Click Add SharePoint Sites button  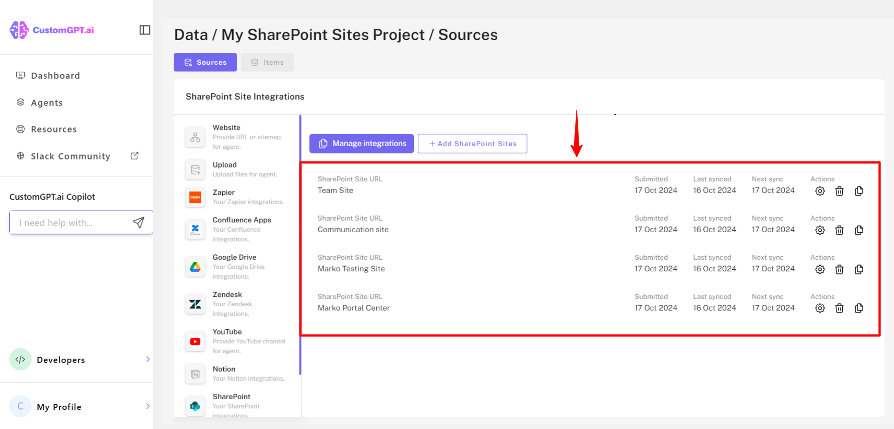[473, 143]
